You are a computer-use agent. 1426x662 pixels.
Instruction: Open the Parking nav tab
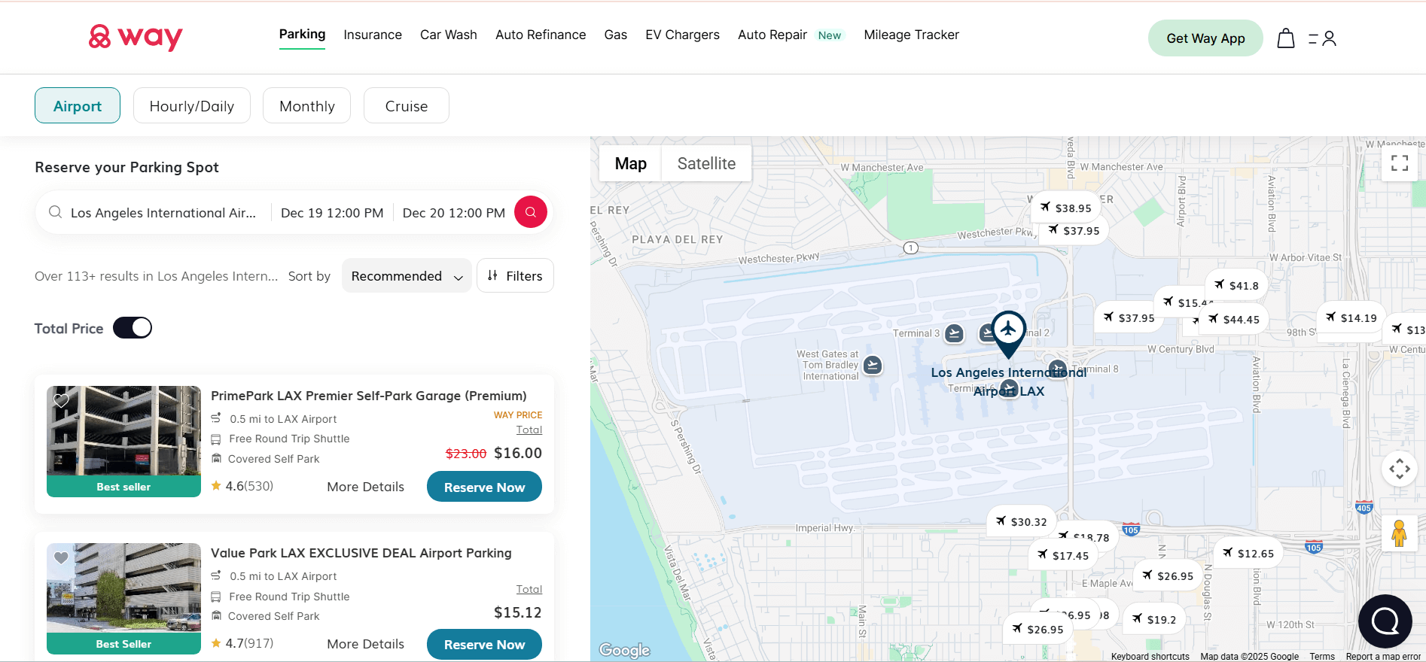302,35
